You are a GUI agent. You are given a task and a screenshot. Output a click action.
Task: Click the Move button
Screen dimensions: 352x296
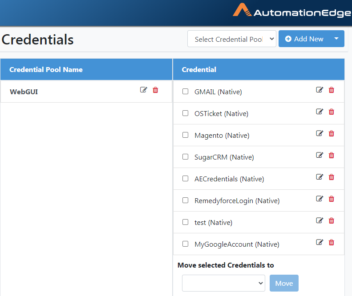284,283
